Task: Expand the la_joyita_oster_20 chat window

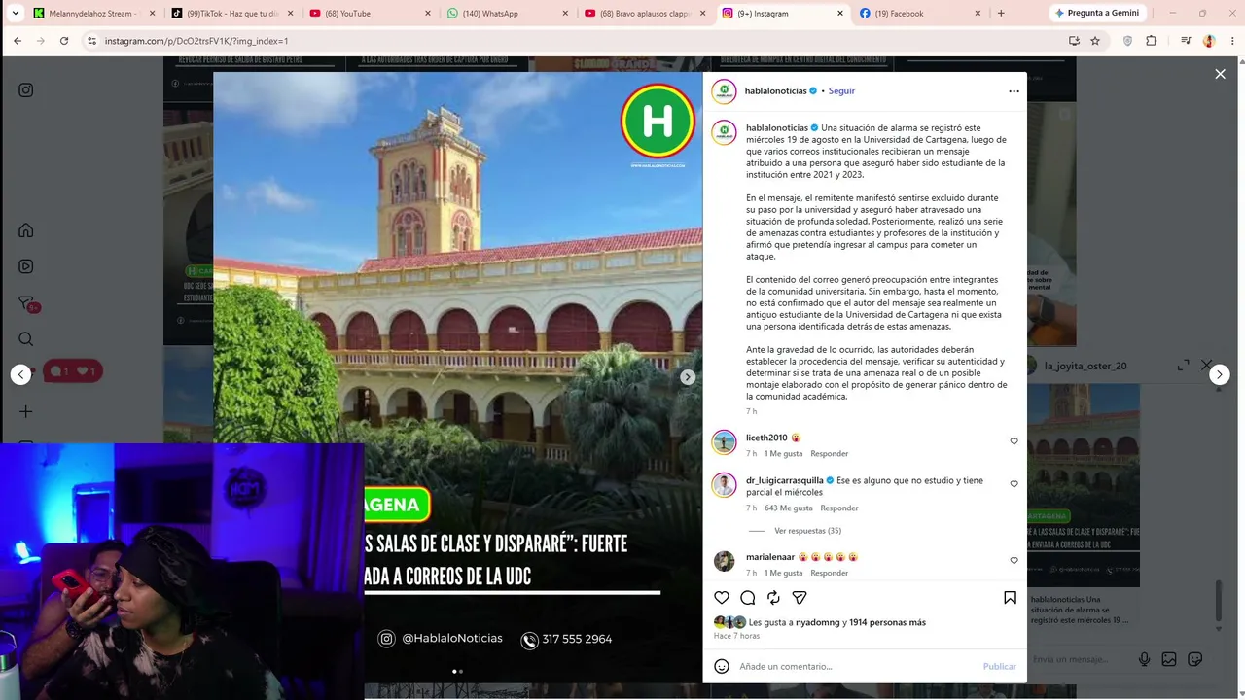Action: (x=1183, y=366)
